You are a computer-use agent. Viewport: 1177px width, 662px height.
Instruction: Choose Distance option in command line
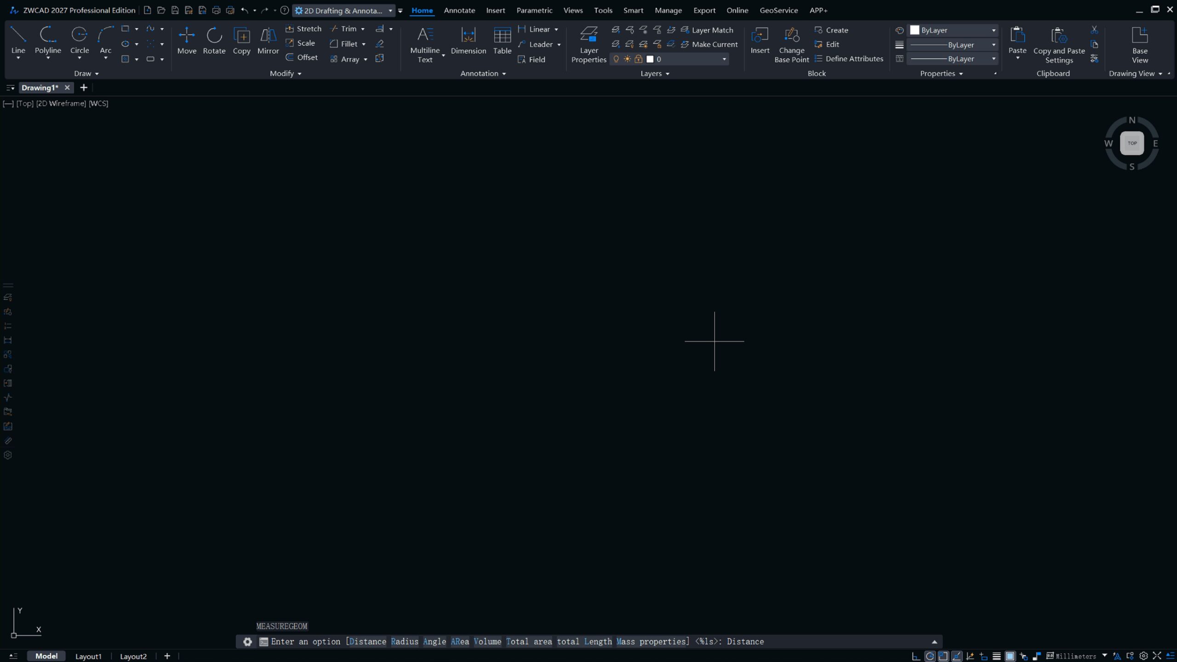point(367,641)
